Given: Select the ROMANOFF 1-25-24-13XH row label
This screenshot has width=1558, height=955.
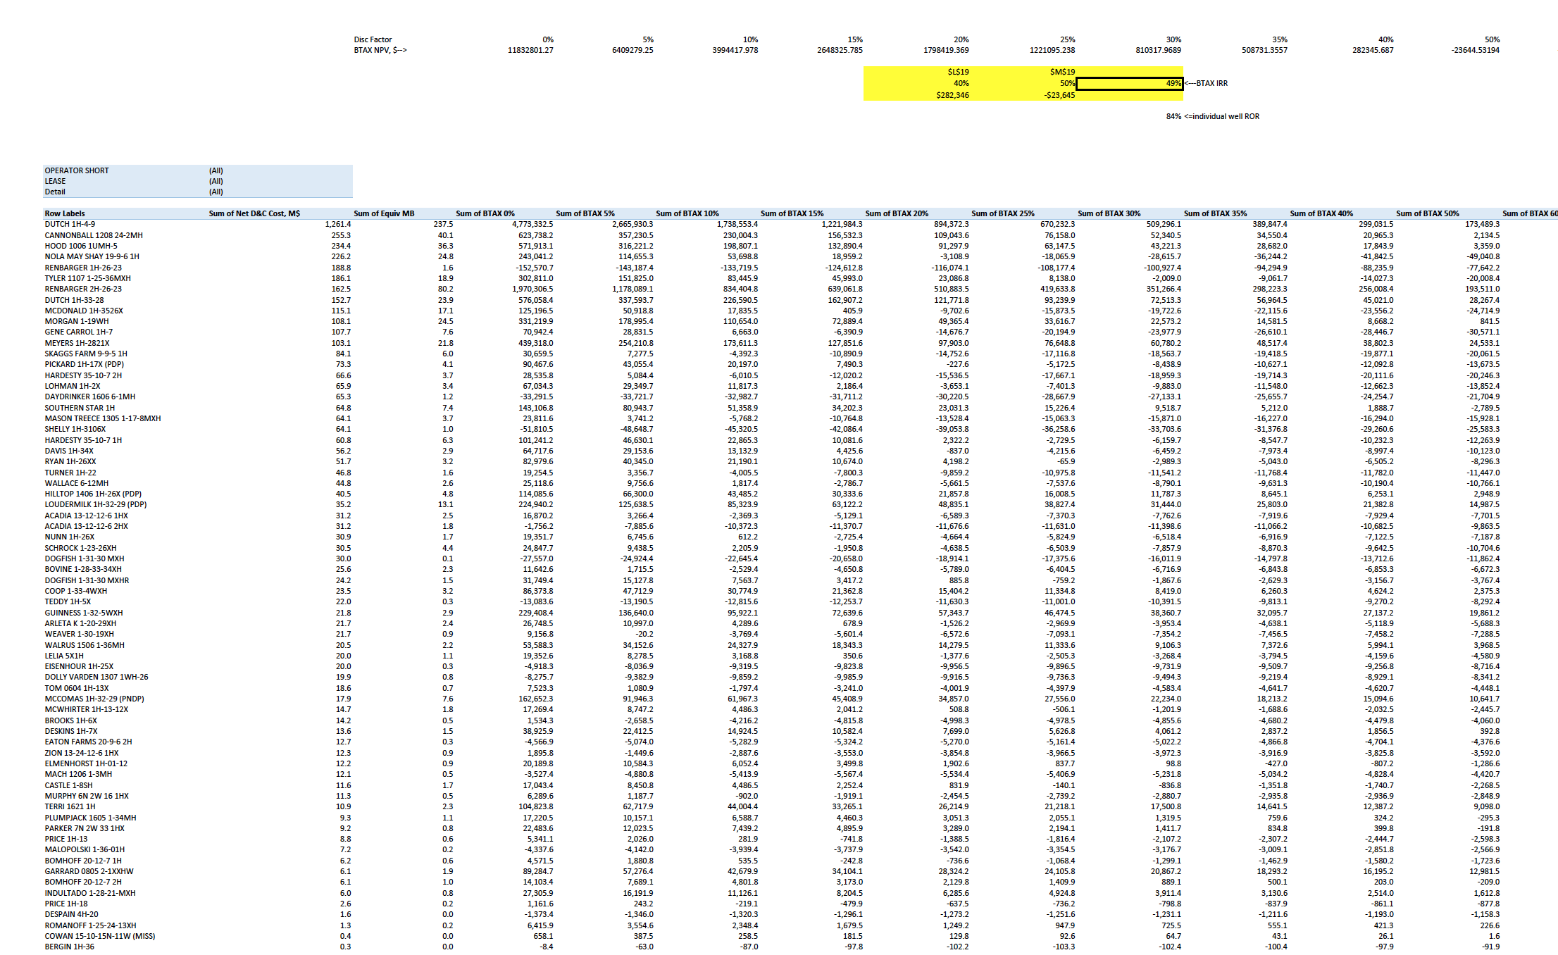Looking at the screenshot, I should tap(91, 925).
